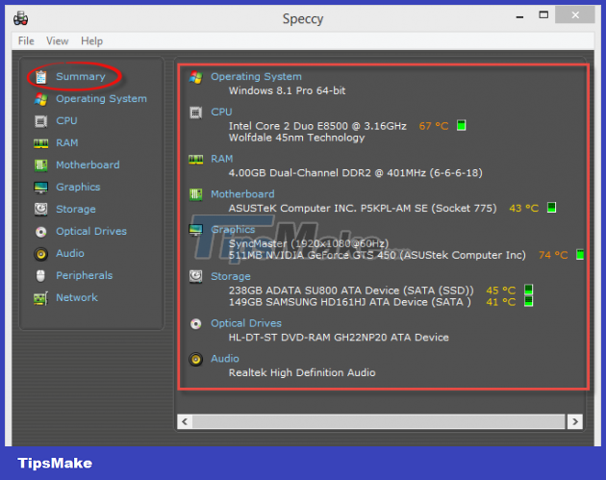Image resolution: width=606 pixels, height=480 pixels.
Task: Open the Storage section from sidebar
Action: pyautogui.click(x=76, y=210)
